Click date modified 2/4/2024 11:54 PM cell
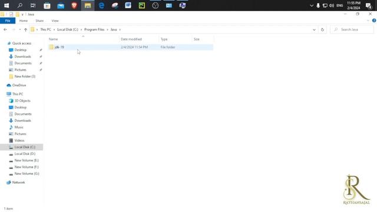The height and width of the screenshot is (212, 377). (x=134, y=47)
